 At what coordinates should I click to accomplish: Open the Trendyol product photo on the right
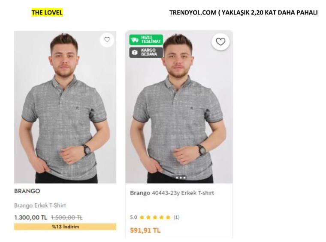[x=179, y=111]
